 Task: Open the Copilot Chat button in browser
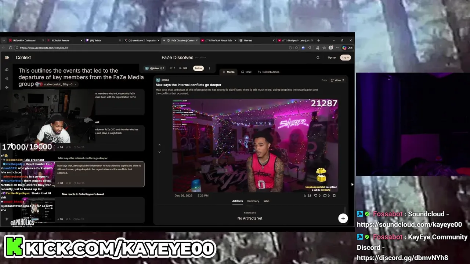(347, 48)
